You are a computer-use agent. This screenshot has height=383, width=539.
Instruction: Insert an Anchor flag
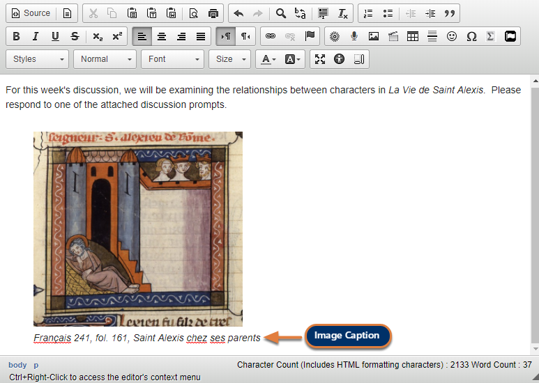[310, 36]
